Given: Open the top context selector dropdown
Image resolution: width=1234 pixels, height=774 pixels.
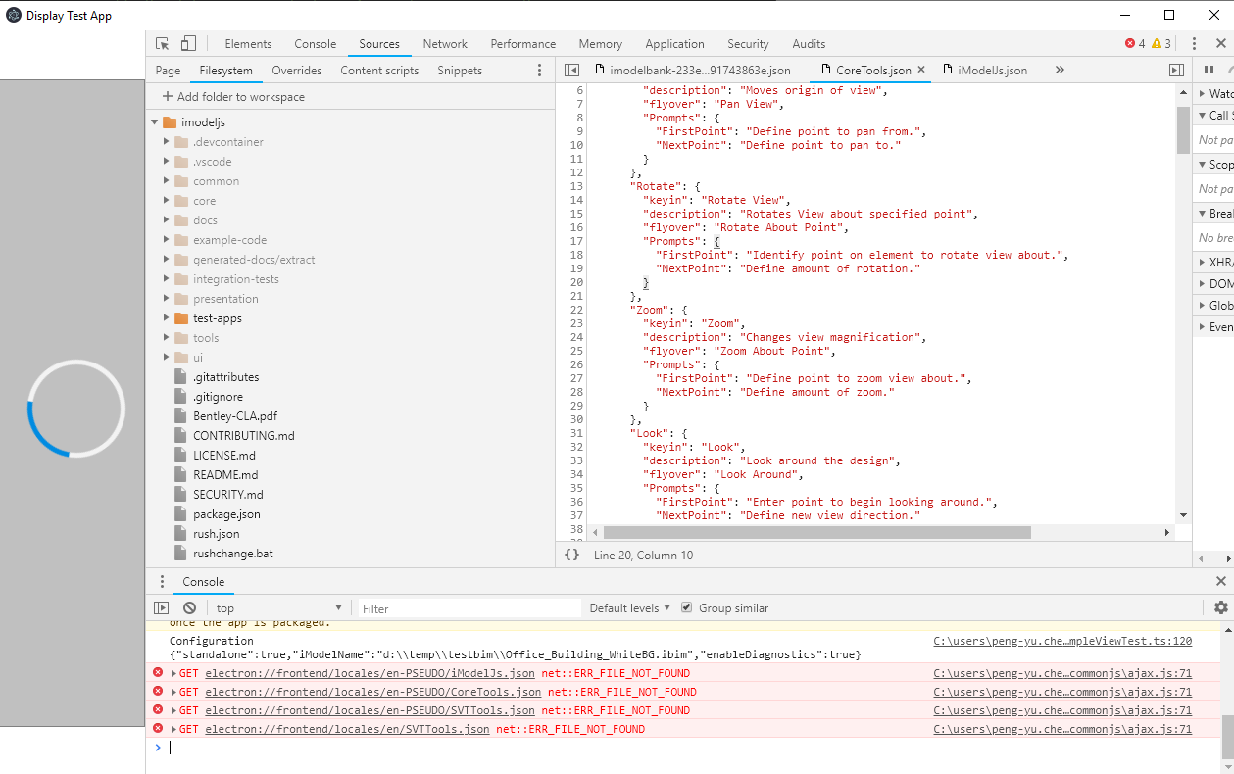Looking at the screenshot, I should [278, 608].
